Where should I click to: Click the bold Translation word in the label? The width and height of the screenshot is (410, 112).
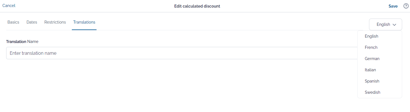(x=16, y=42)
